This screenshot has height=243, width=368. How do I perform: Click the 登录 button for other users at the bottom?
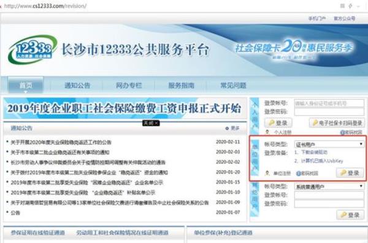point(350,215)
